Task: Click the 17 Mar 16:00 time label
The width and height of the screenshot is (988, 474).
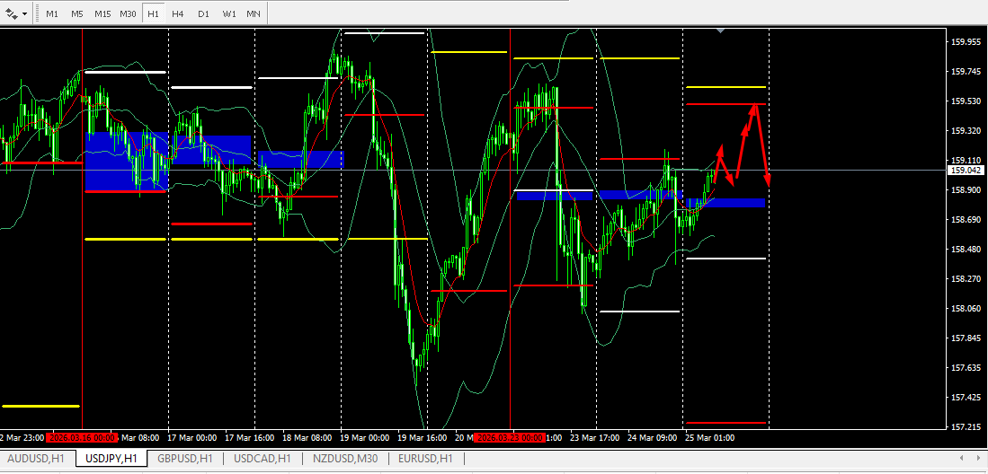Action: [x=249, y=437]
